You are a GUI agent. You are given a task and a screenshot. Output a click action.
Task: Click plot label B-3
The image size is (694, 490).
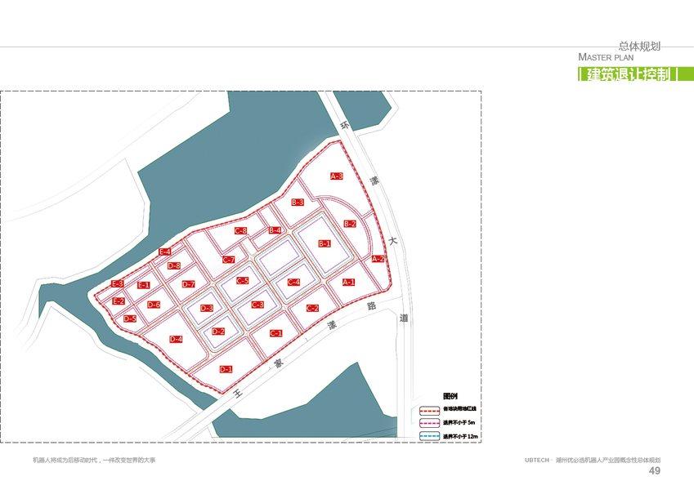coord(298,202)
